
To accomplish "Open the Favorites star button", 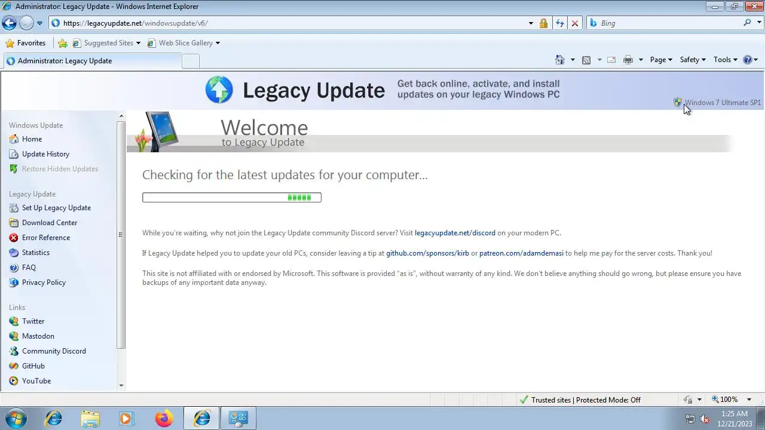I will pyautogui.click(x=25, y=43).
